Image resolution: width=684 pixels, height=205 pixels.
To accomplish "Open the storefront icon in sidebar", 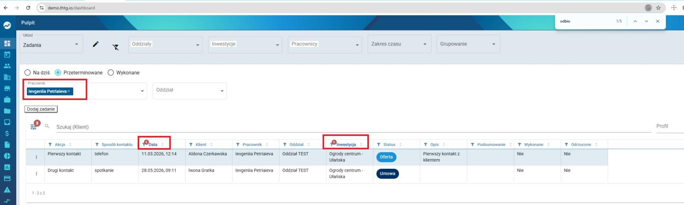I will point(7,88).
